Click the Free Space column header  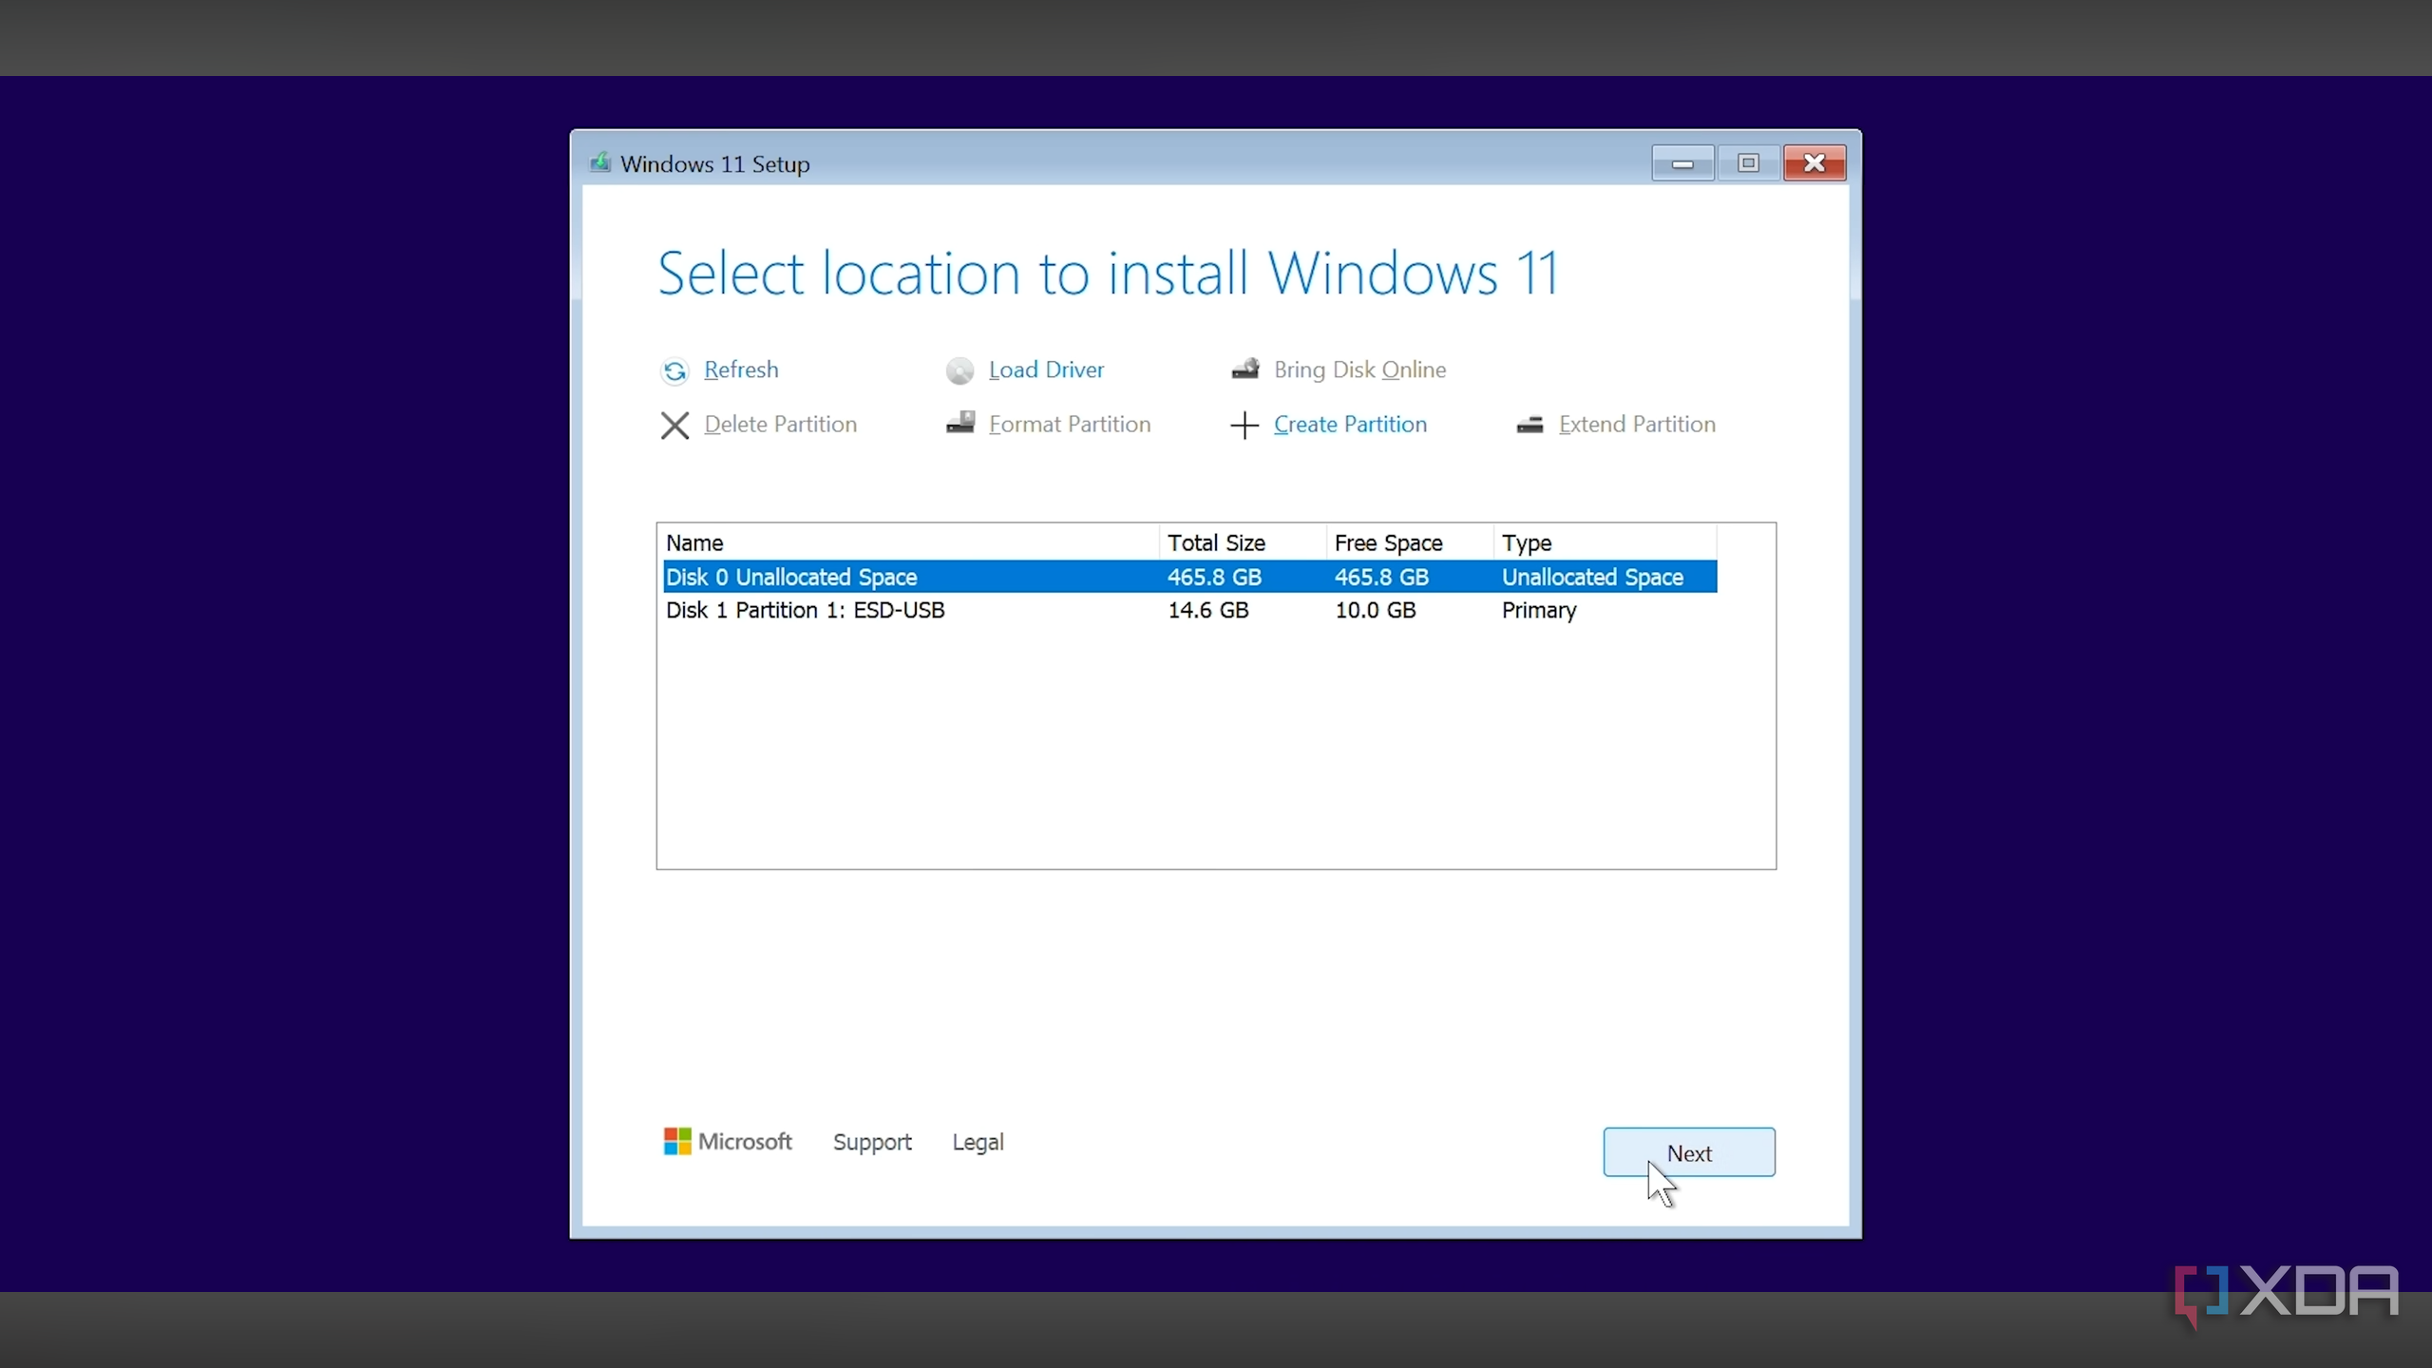[1410, 542]
